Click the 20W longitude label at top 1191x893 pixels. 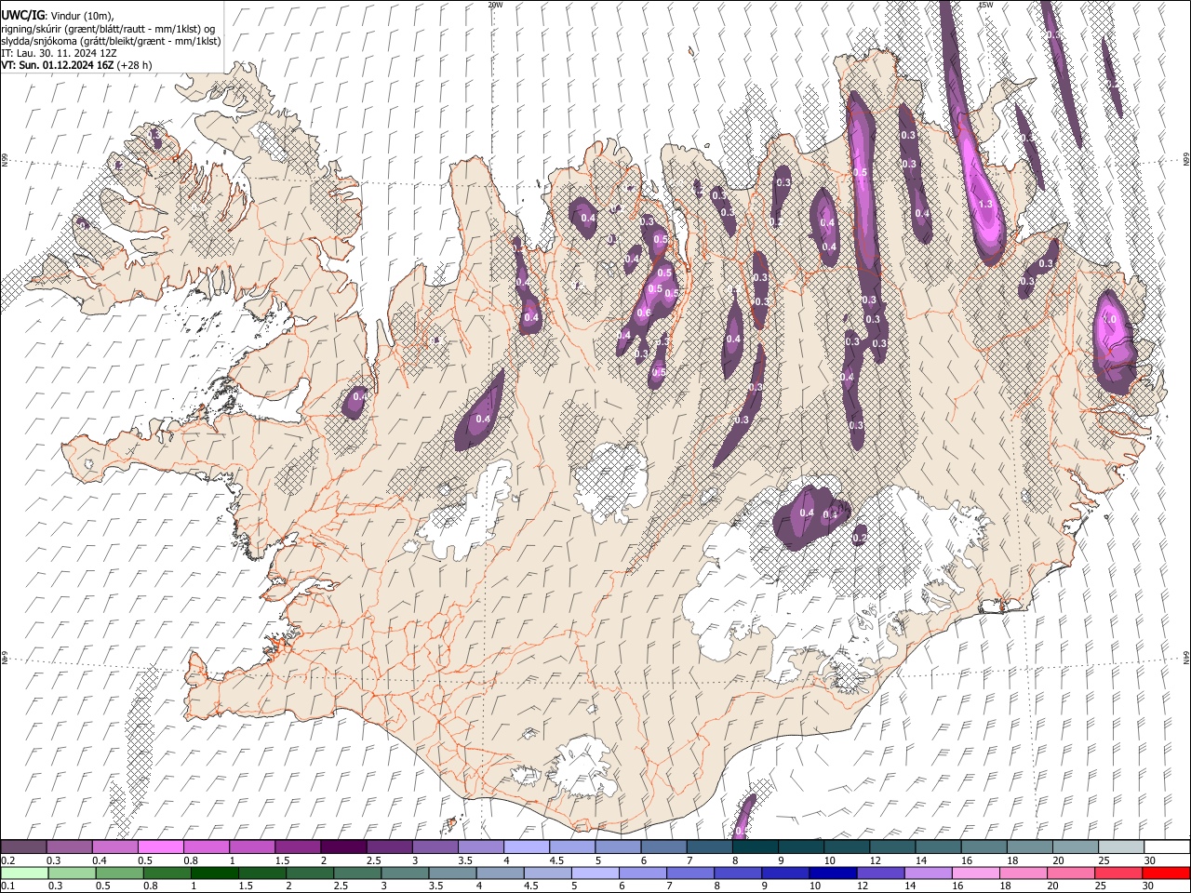(495, 5)
